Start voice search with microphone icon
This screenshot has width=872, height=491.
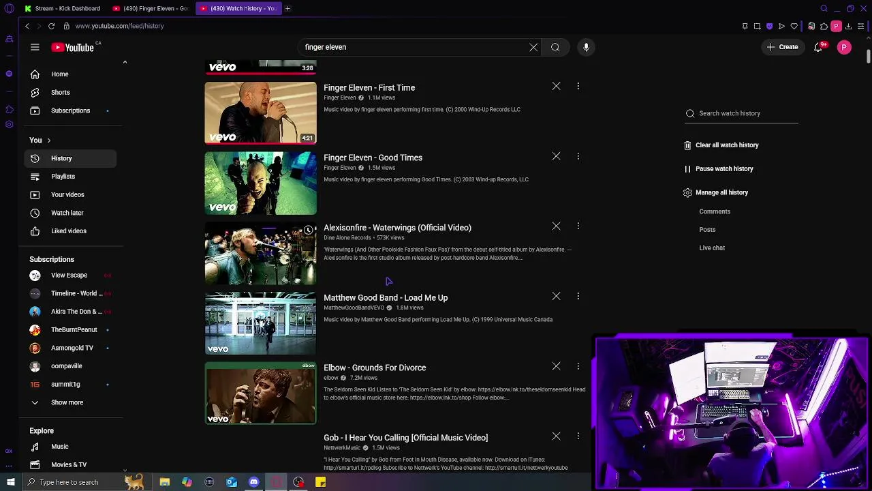(x=586, y=47)
